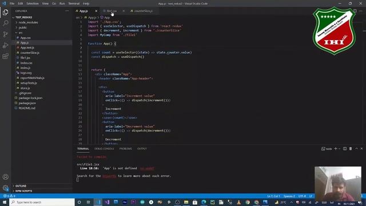366x206 pixels.
Task: Change encoding via UTF-8 status item
Action: tap(302, 196)
